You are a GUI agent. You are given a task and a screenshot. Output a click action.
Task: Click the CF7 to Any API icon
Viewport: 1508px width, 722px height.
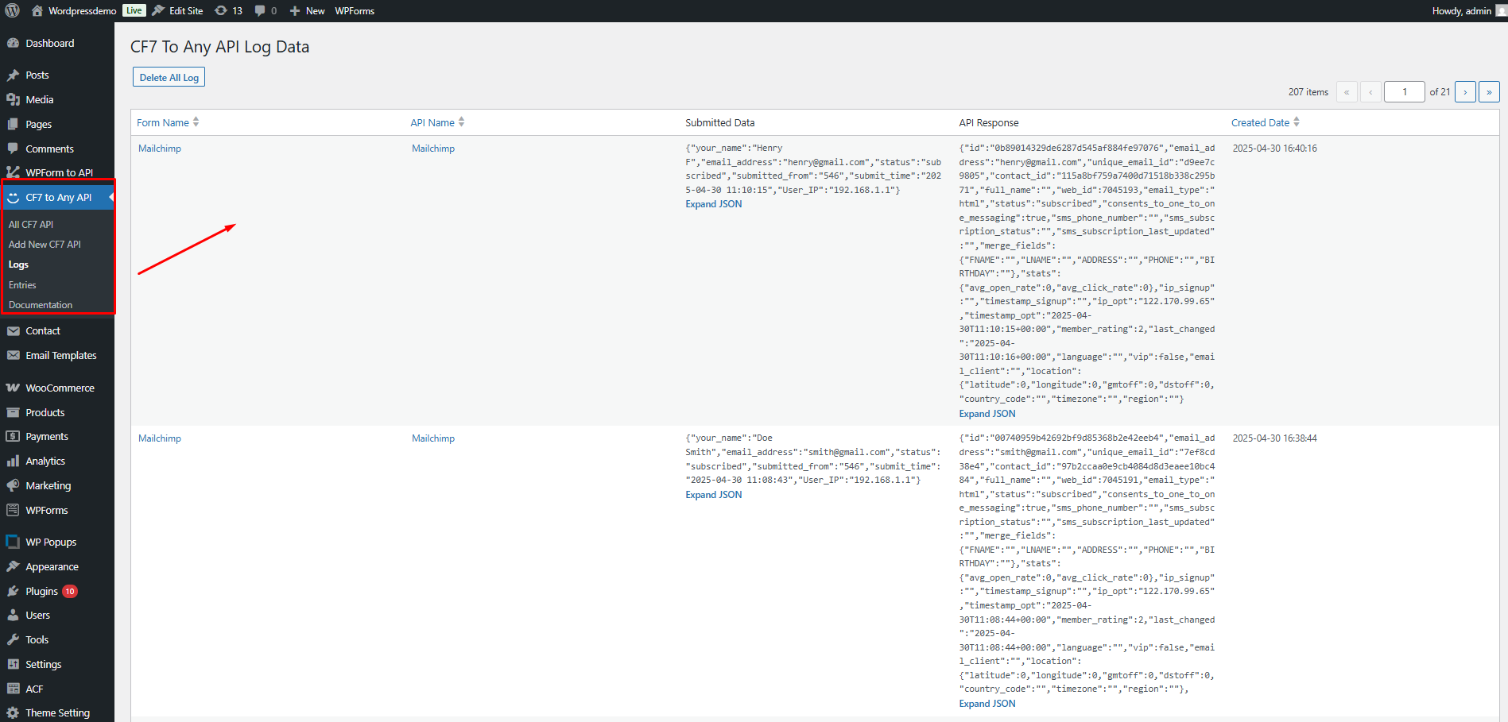(13, 197)
